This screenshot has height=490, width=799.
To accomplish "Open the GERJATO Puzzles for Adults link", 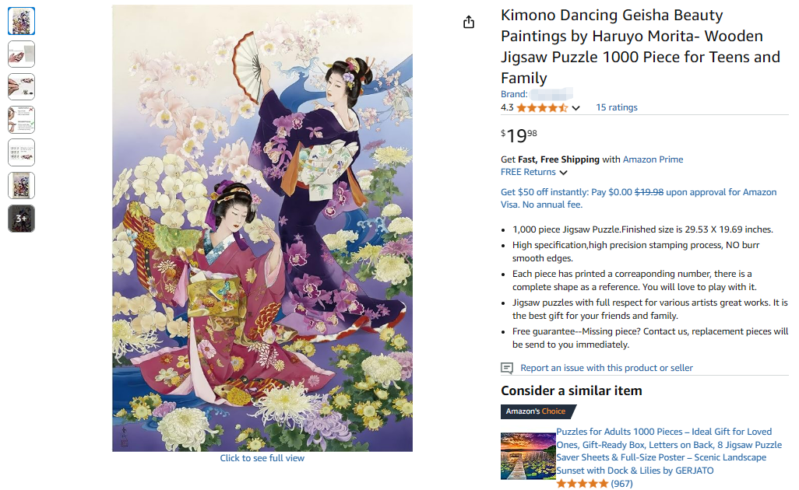I will point(669,451).
